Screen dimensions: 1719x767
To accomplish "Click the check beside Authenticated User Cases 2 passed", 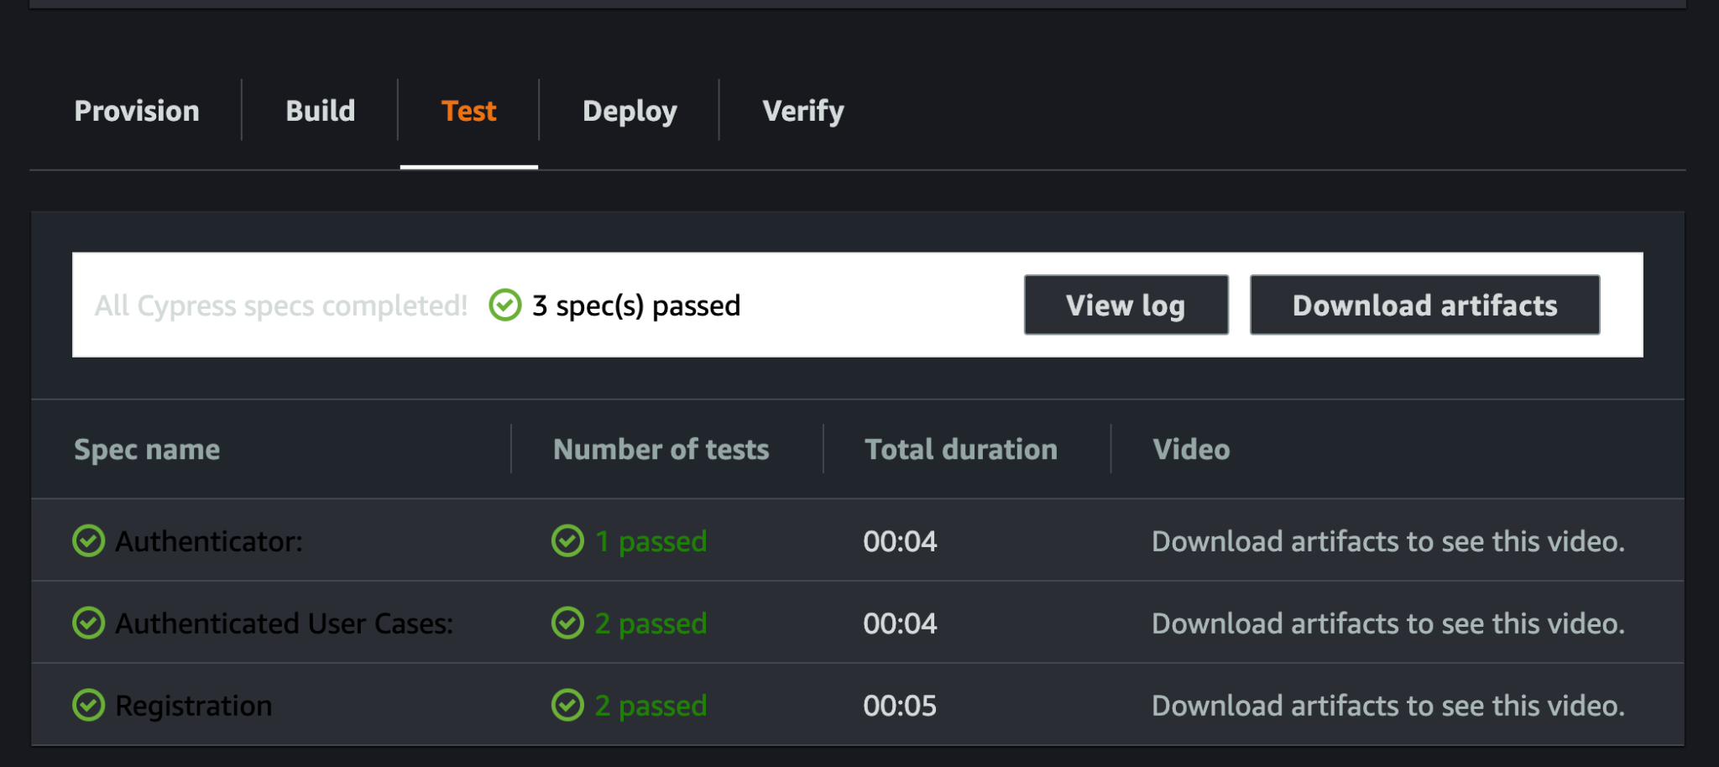I will 568,623.
